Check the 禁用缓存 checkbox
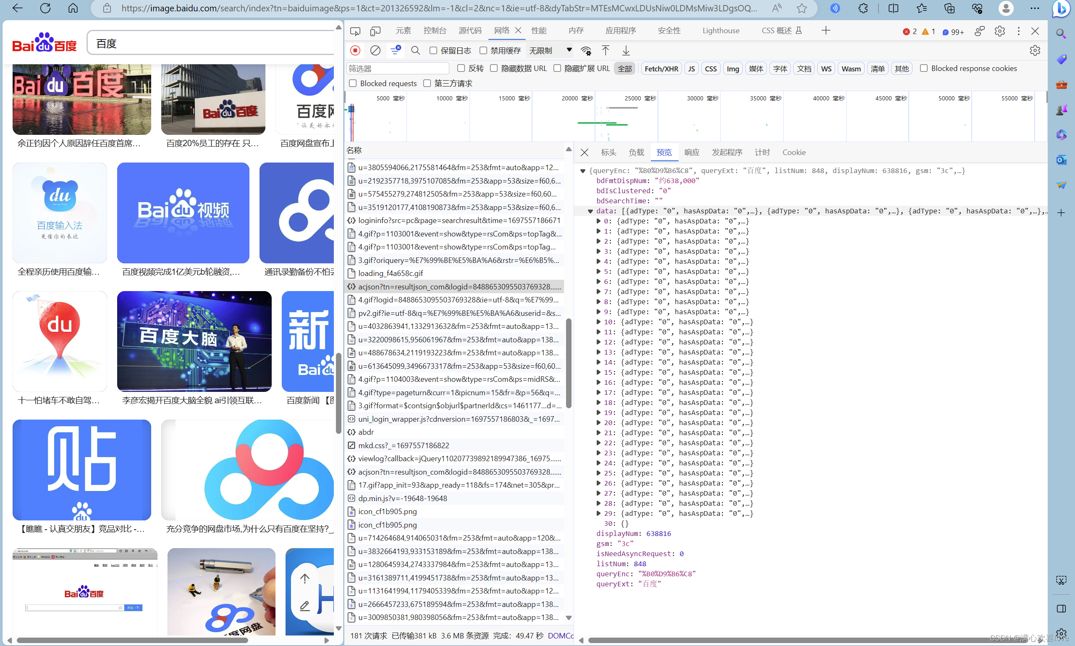The width and height of the screenshot is (1075, 646). coord(483,50)
